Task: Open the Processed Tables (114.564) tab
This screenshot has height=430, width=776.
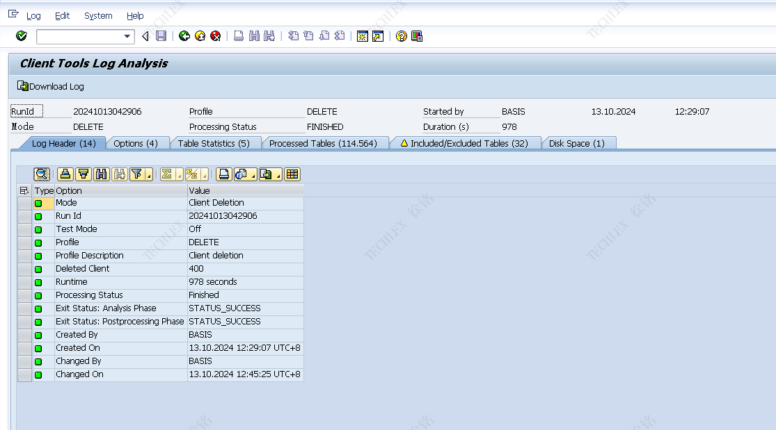Action: click(x=323, y=143)
